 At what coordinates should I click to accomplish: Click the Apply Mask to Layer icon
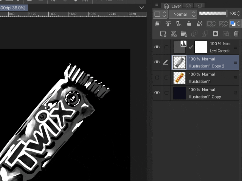click(226, 34)
